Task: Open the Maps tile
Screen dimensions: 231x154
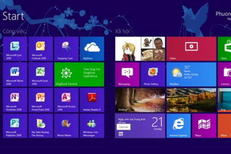Action: (204, 126)
